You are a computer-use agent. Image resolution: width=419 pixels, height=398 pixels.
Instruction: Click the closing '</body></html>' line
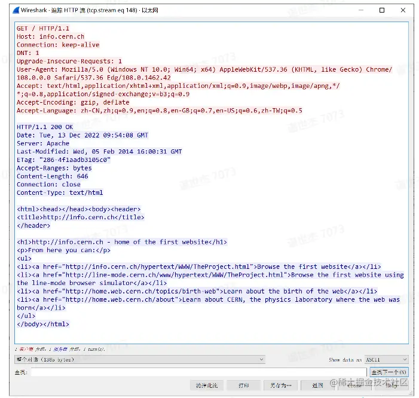coord(43,324)
